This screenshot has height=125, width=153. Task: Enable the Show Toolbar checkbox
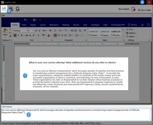[x=139, y=10]
